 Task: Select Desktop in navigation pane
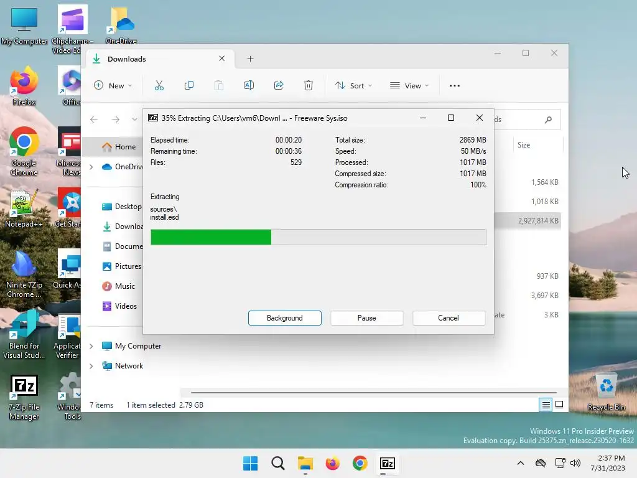coord(121,207)
